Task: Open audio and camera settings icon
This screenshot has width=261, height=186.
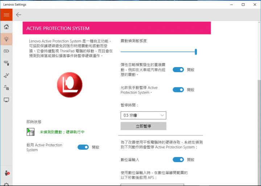Action: [x=6, y=88]
